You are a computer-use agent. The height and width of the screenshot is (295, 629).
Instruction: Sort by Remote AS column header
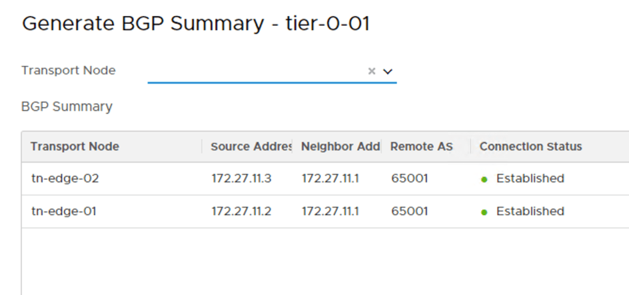pos(422,146)
